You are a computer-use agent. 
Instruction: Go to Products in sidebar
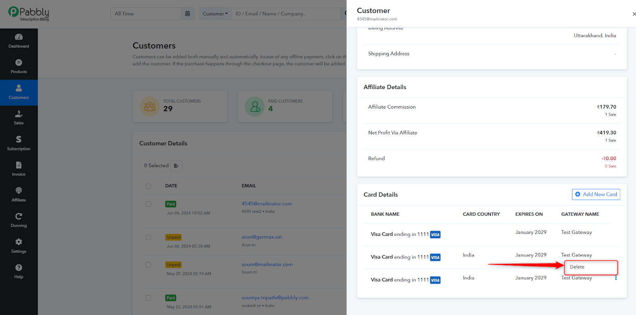point(19,66)
